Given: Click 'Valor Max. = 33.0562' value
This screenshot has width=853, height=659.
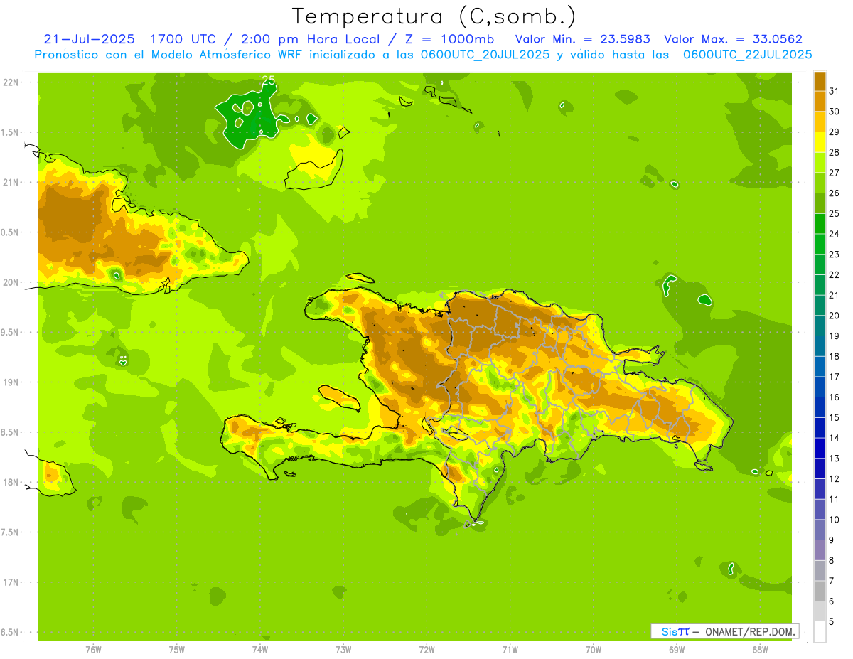Looking at the screenshot, I should point(733,39).
